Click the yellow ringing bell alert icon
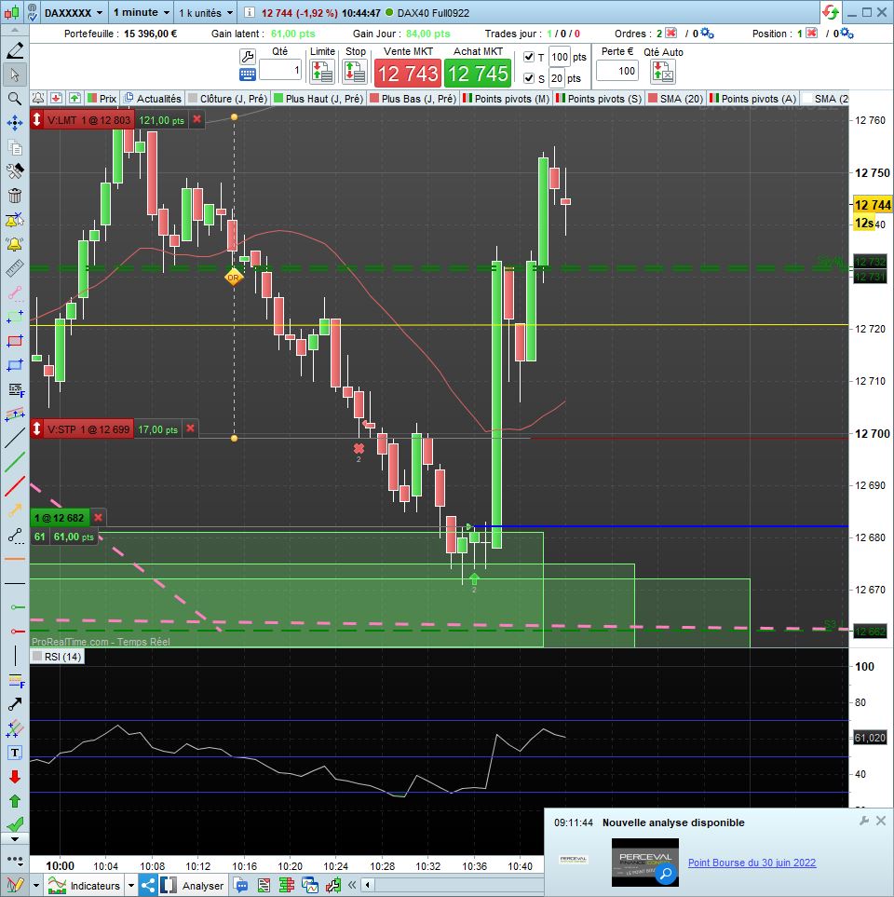 point(15,244)
